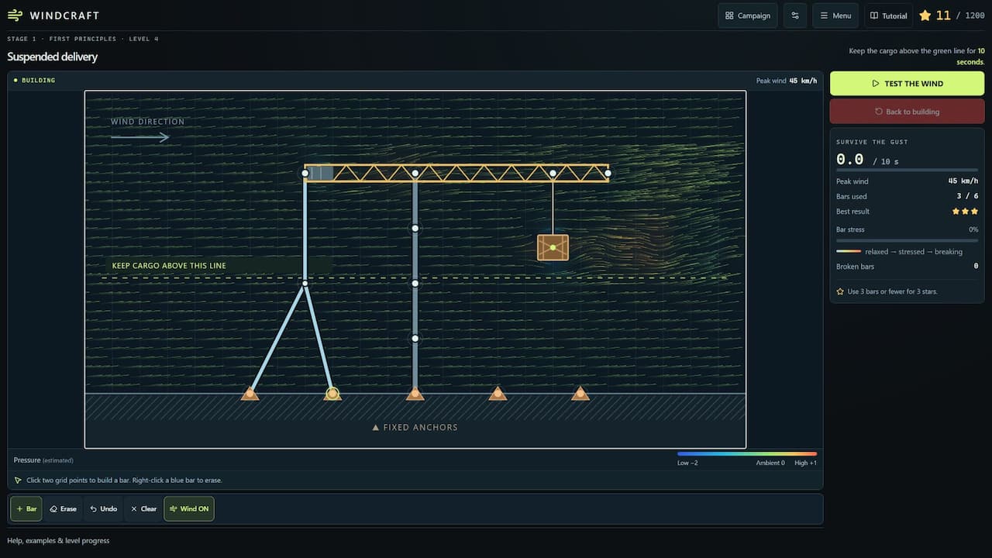Clear all placed bars
This screenshot has height=558, width=992.
coord(143,509)
